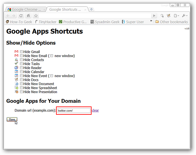Click the Docs icon beside Hide Docs
This screenshot has height=155, width=196.
(16, 79)
